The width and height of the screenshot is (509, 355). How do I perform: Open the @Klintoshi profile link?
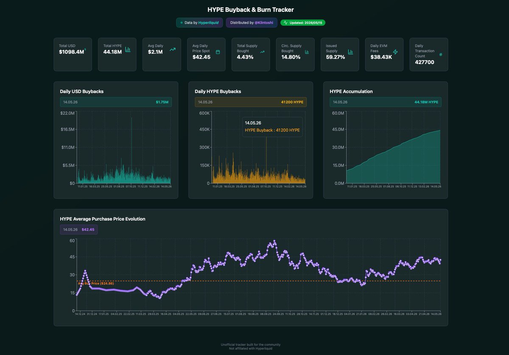(x=264, y=23)
